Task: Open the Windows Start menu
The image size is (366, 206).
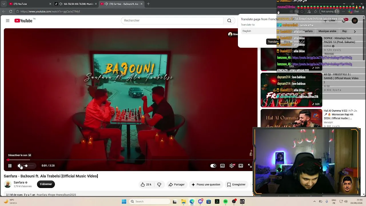Action: tap(124, 201)
